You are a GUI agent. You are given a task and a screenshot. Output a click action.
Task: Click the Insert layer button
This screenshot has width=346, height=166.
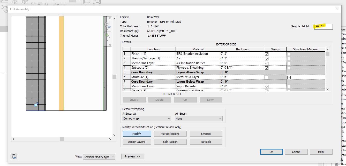pyautogui.click(x=134, y=100)
